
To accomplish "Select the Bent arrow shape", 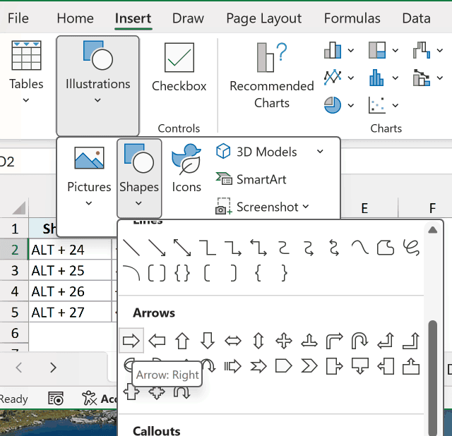I will [x=334, y=341].
